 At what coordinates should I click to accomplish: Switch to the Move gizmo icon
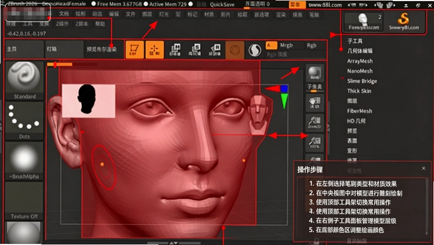point(175,50)
